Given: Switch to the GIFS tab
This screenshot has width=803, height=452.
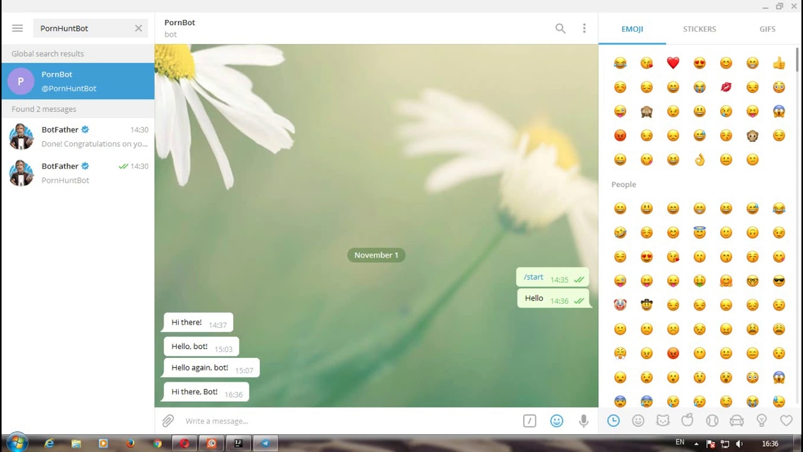Looking at the screenshot, I should (767, 29).
